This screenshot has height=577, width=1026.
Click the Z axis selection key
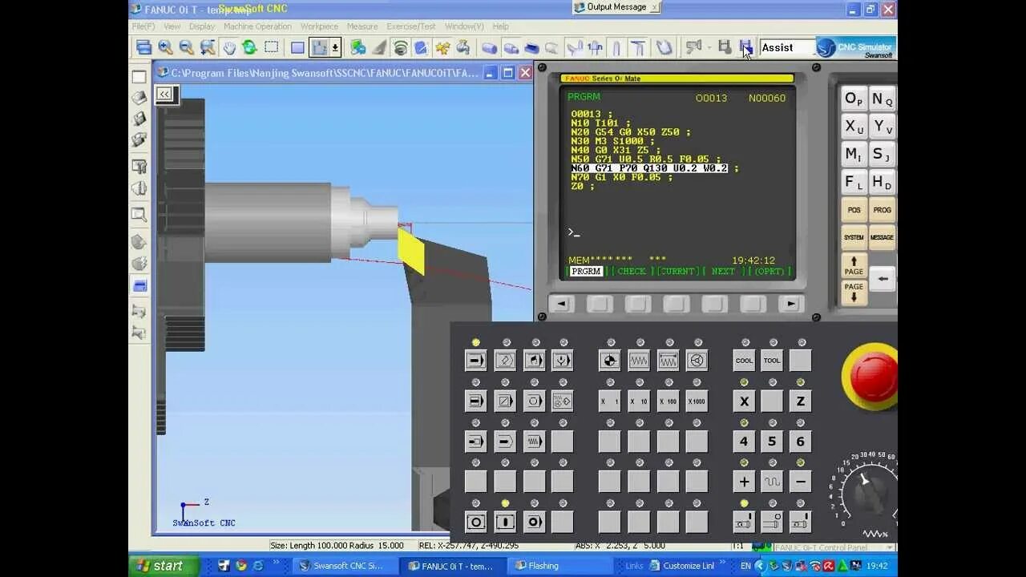(x=800, y=401)
